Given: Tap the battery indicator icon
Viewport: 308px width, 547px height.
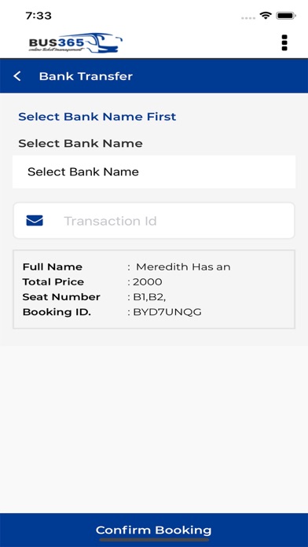Looking at the screenshot, I should (286, 16).
